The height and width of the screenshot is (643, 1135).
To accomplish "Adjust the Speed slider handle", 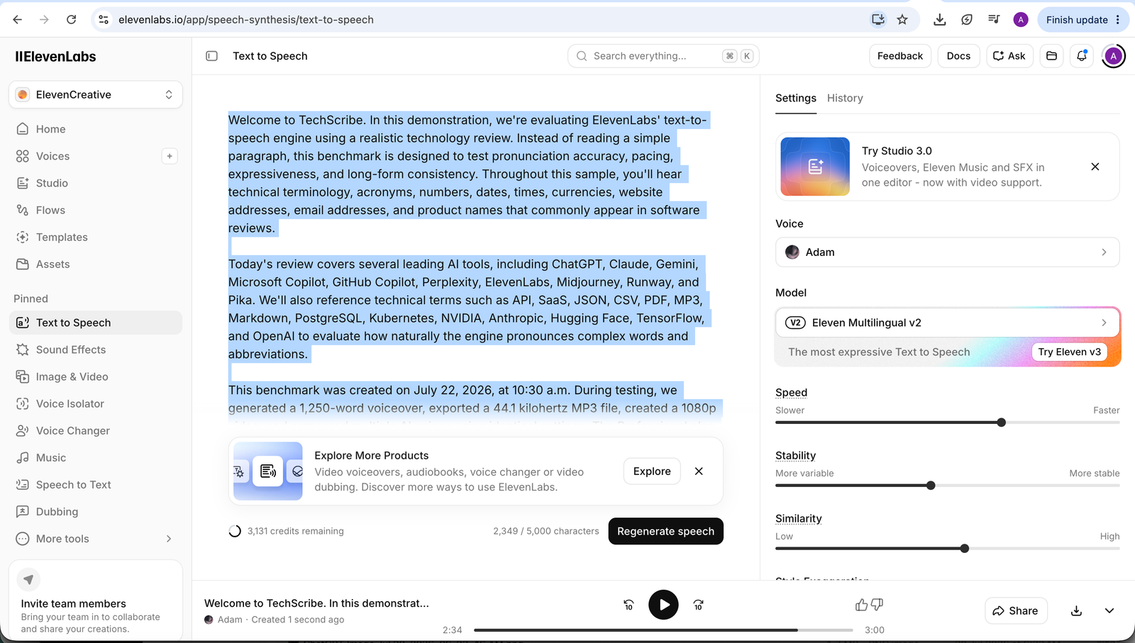I will click(1002, 423).
